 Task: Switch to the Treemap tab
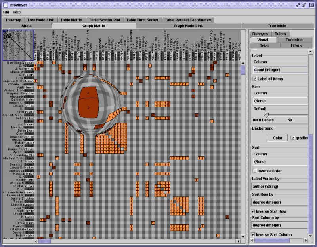pyautogui.click(x=14, y=19)
